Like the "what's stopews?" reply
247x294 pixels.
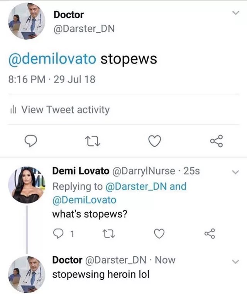[x=159, y=234]
